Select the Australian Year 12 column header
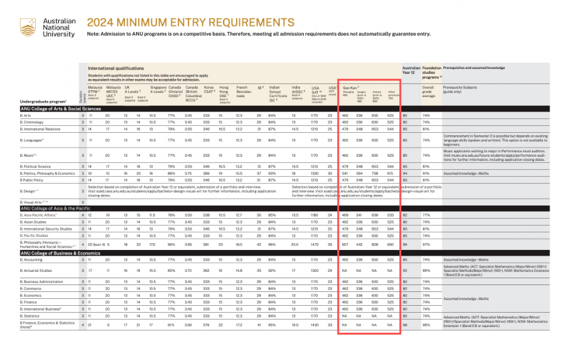 tap(411, 70)
